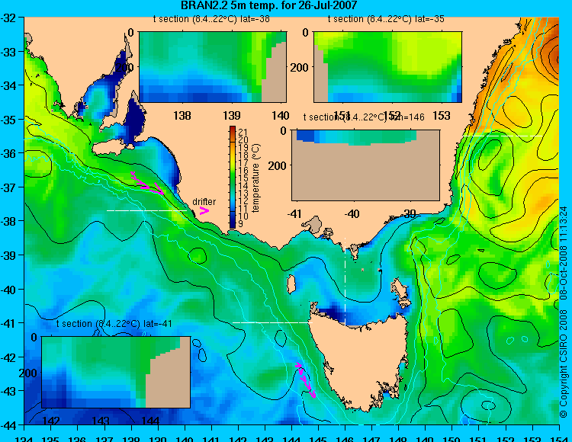This screenshot has height=442, width=572.
Task: Click the '-32' latitude label on the map's left axis
Action: [8, 18]
